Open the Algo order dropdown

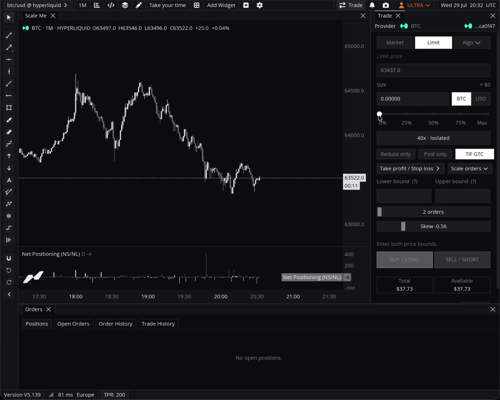[471, 42]
